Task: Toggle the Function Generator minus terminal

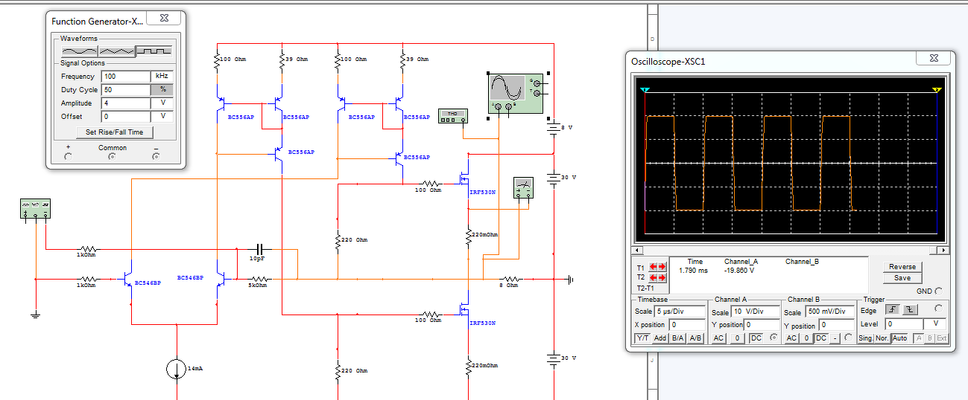Action: (156, 156)
